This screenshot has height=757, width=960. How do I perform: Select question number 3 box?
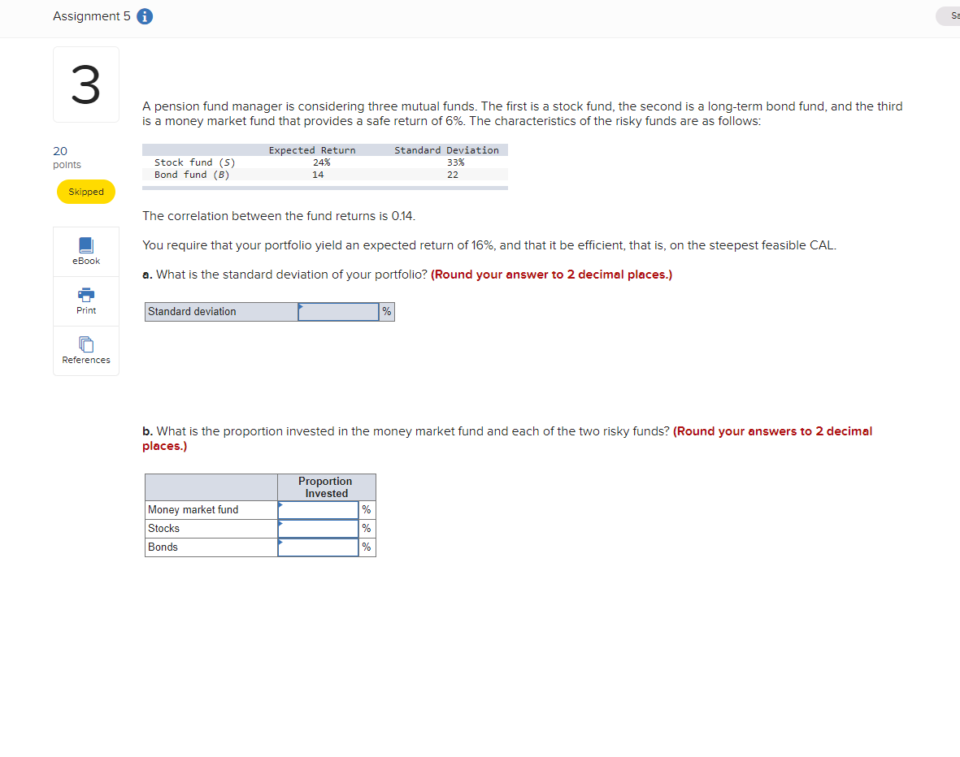(86, 84)
